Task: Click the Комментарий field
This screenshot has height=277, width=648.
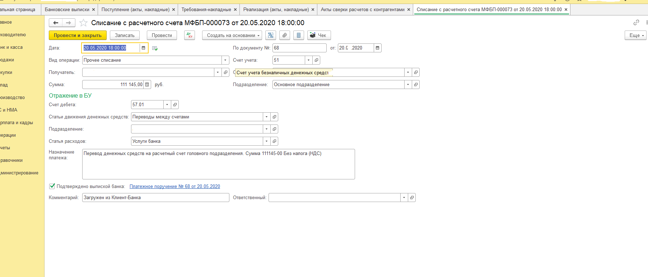Action: (x=156, y=197)
